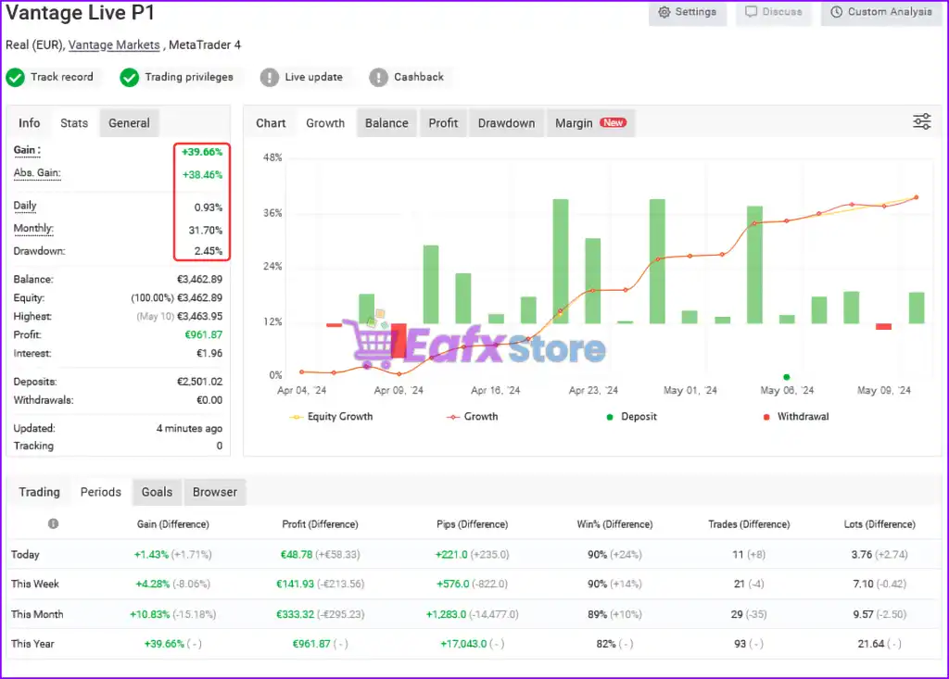Toggle Equity Growth legend series
Viewport: 949px width, 679px height.
pyautogui.click(x=331, y=416)
